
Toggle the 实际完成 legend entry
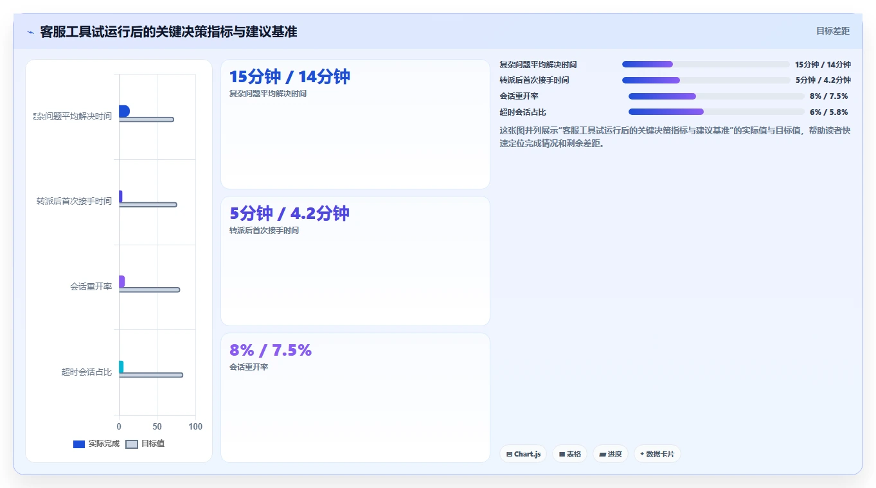click(x=96, y=444)
